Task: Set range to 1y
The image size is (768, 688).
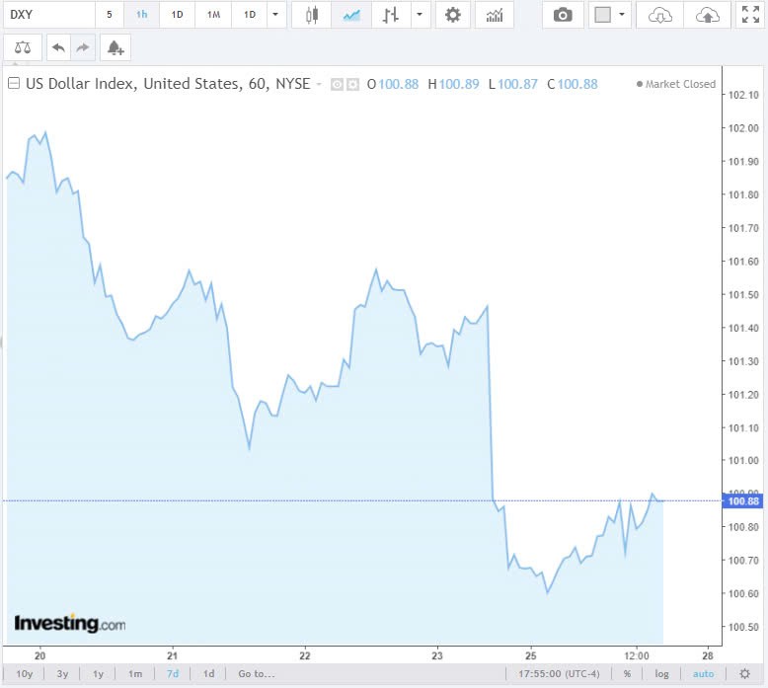Action: pyautogui.click(x=98, y=674)
